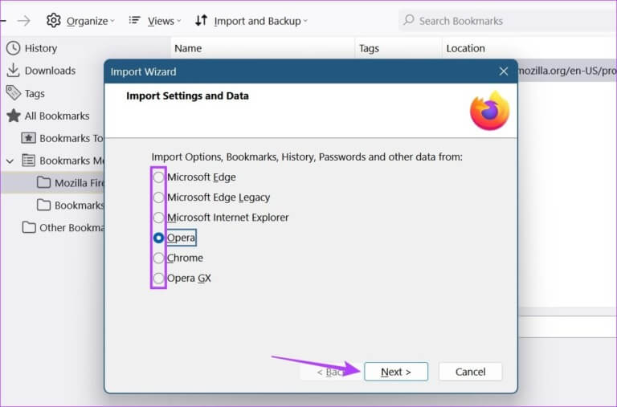Open the Views dropdown menu
Screen dimensions: 617x407
[164, 21]
